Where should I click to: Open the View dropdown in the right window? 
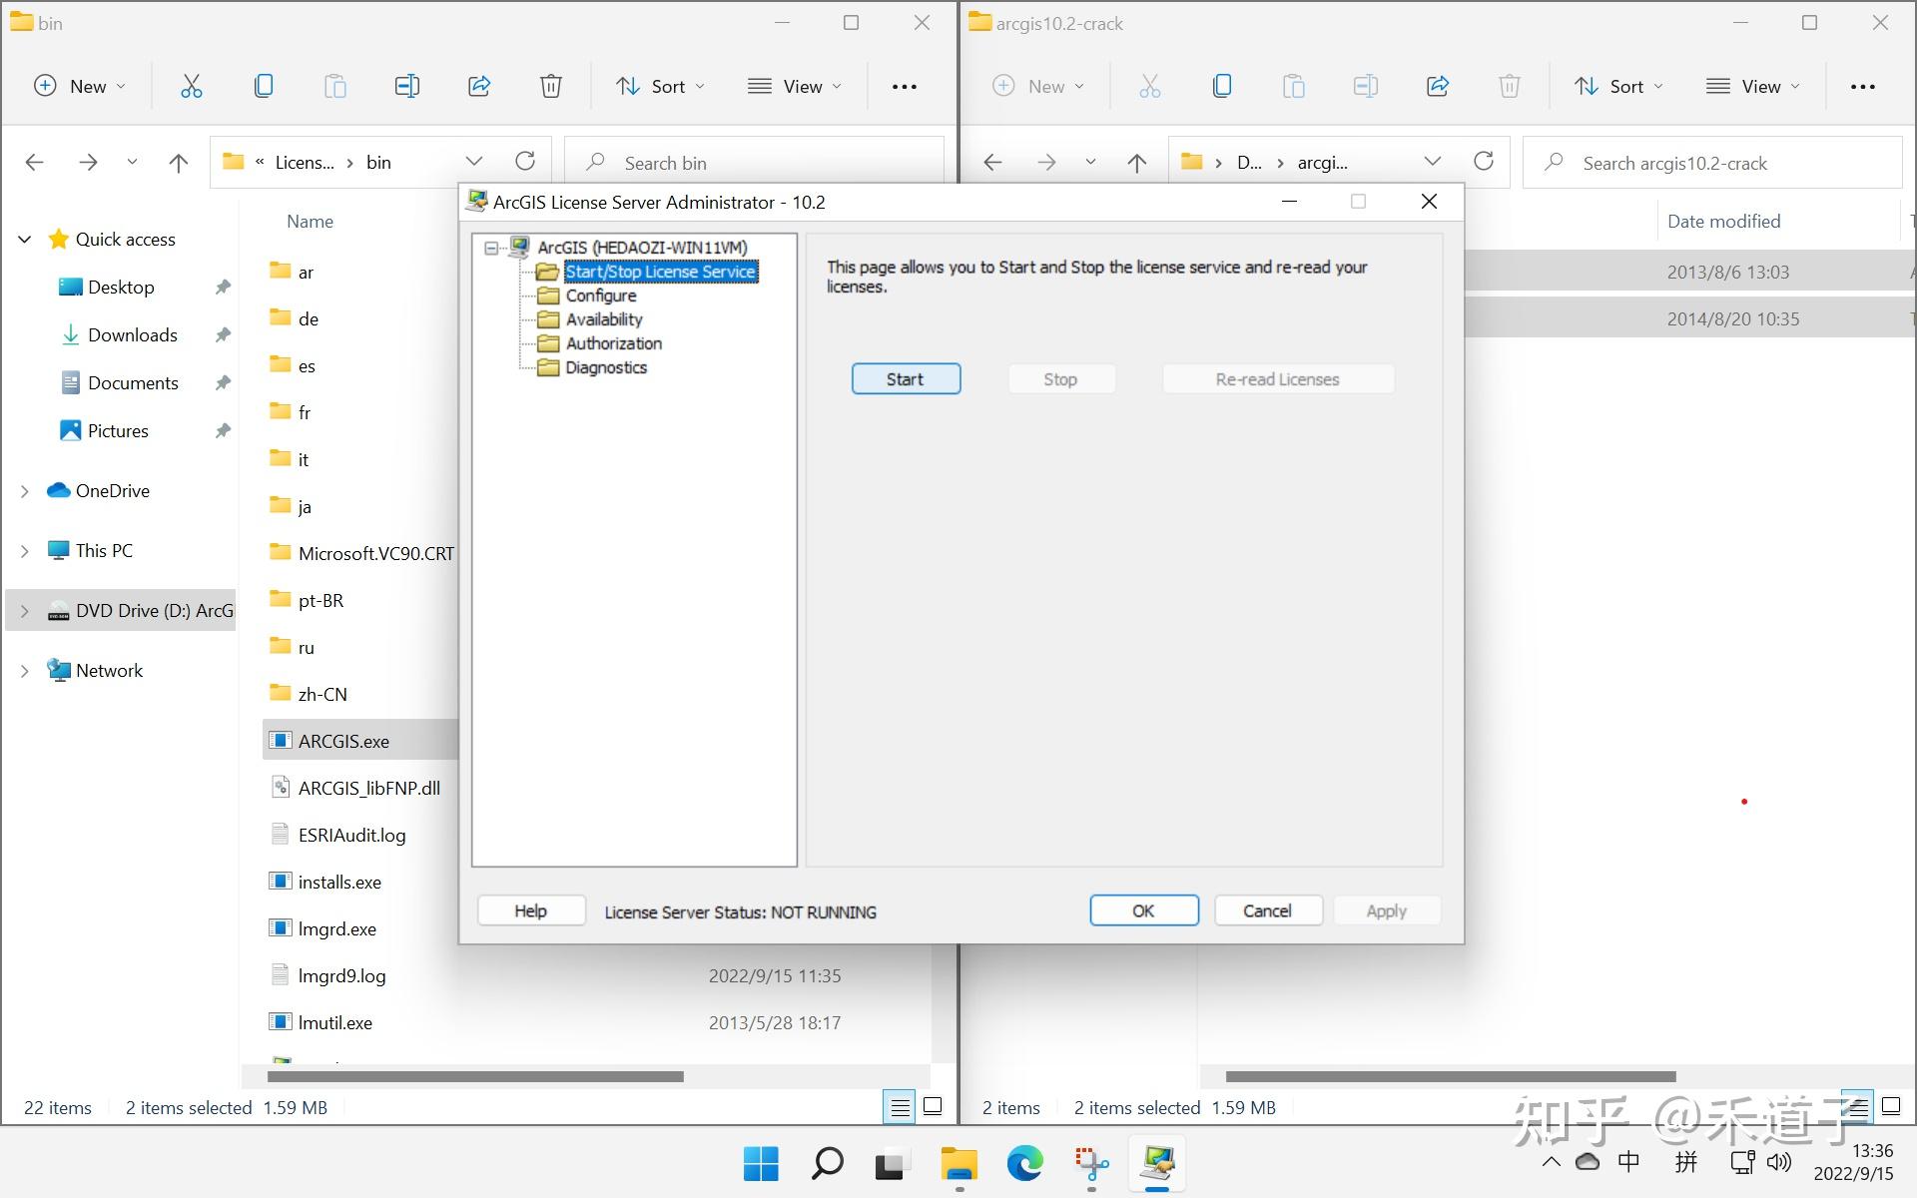coord(1752,86)
